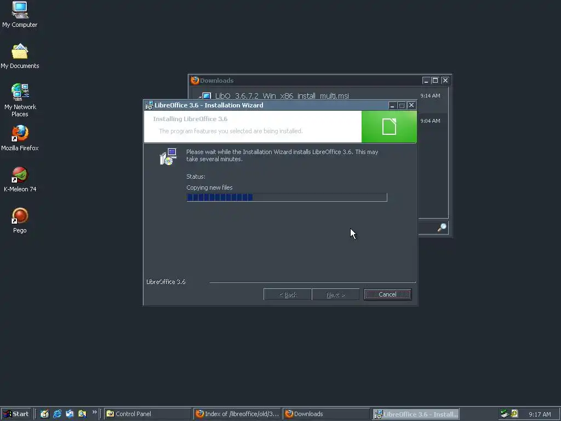
Task: Close the Installation Wizard window
Action: pos(411,105)
